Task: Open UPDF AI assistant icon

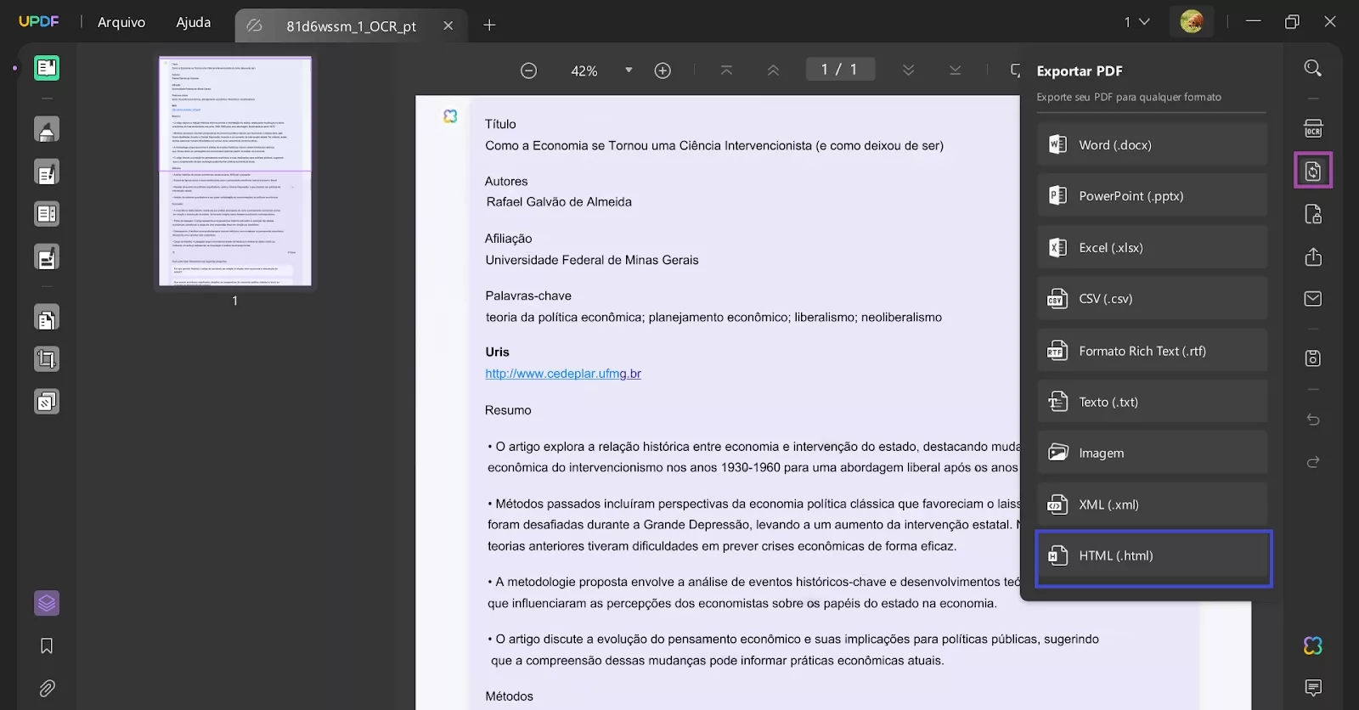Action: [x=1313, y=645]
